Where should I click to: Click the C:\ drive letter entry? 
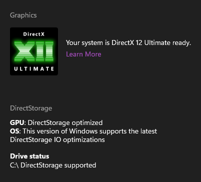click(14, 165)
